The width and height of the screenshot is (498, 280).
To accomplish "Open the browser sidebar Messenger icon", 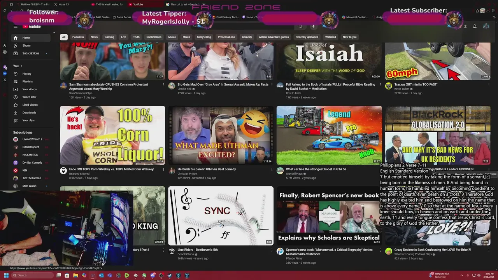I will (x=5, y=73).
